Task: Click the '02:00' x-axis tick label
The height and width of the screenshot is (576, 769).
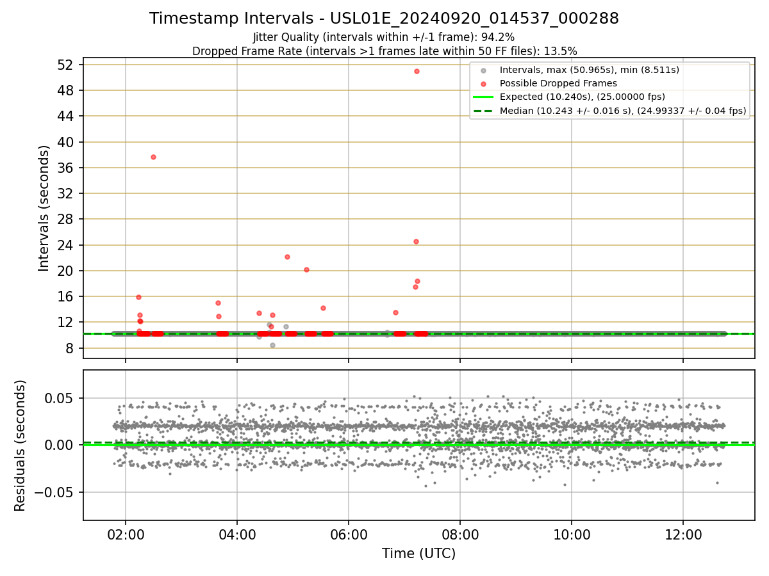Action: [126, 534]
